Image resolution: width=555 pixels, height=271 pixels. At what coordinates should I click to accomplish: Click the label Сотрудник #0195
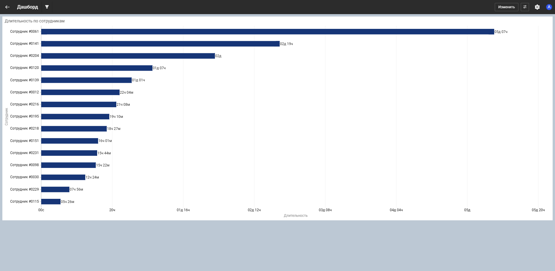click(25, 116)
